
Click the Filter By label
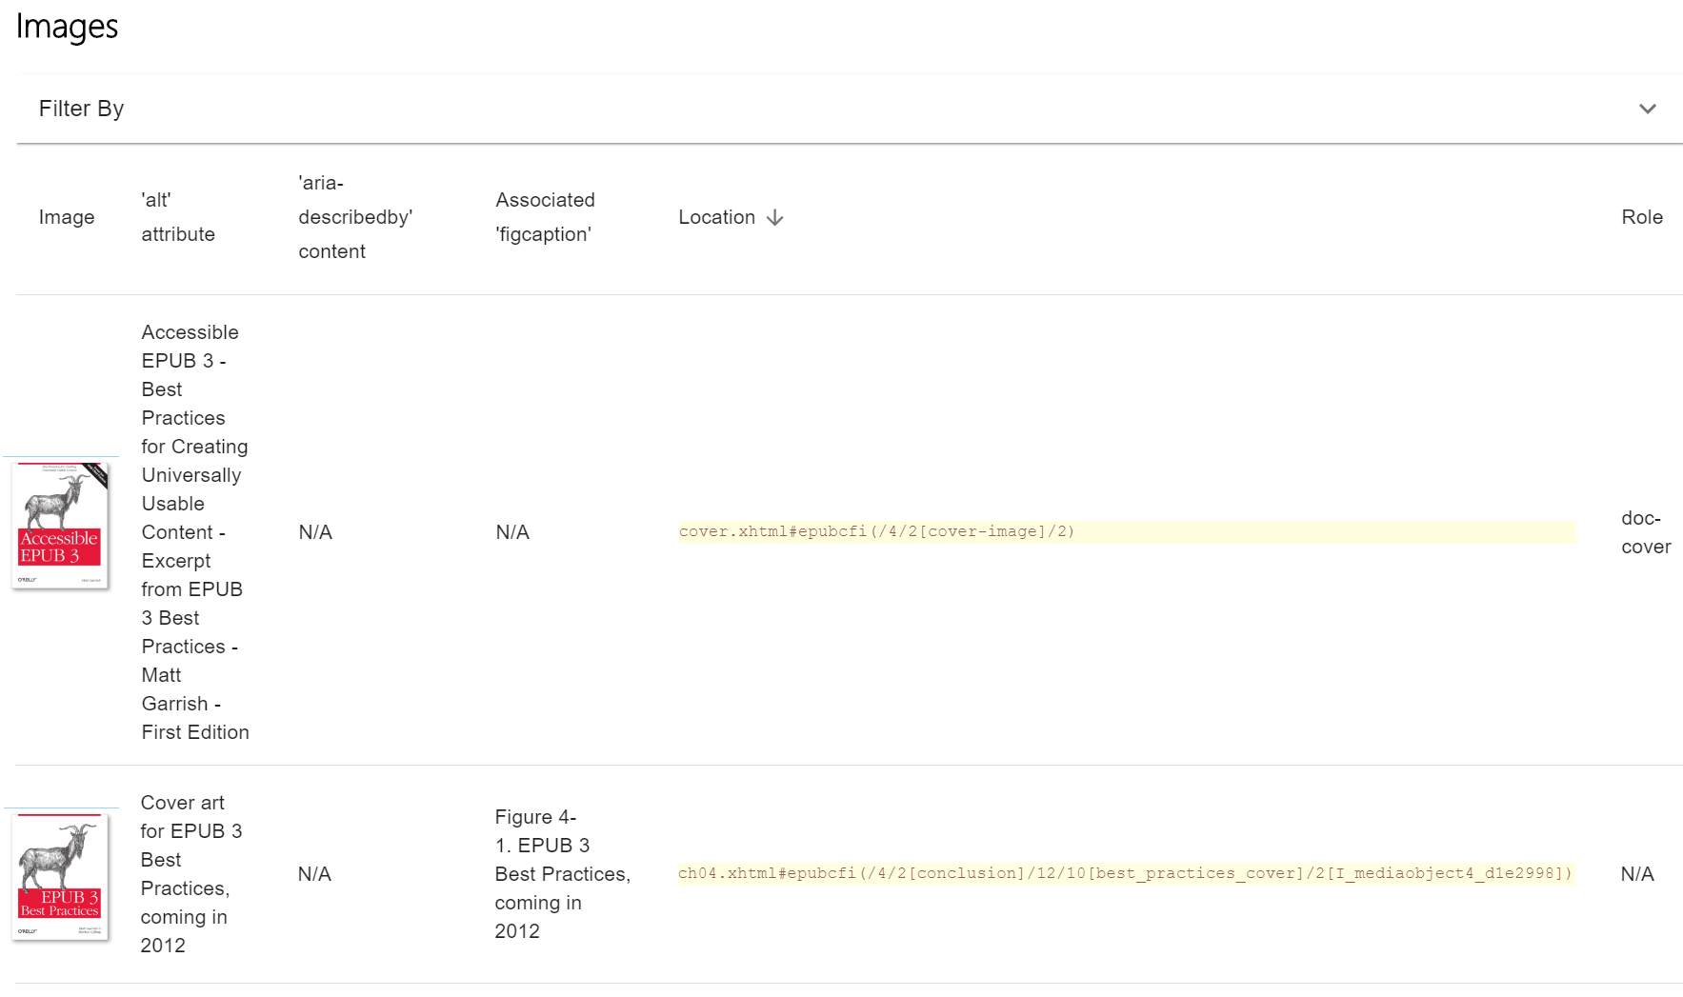pos(81,109)
